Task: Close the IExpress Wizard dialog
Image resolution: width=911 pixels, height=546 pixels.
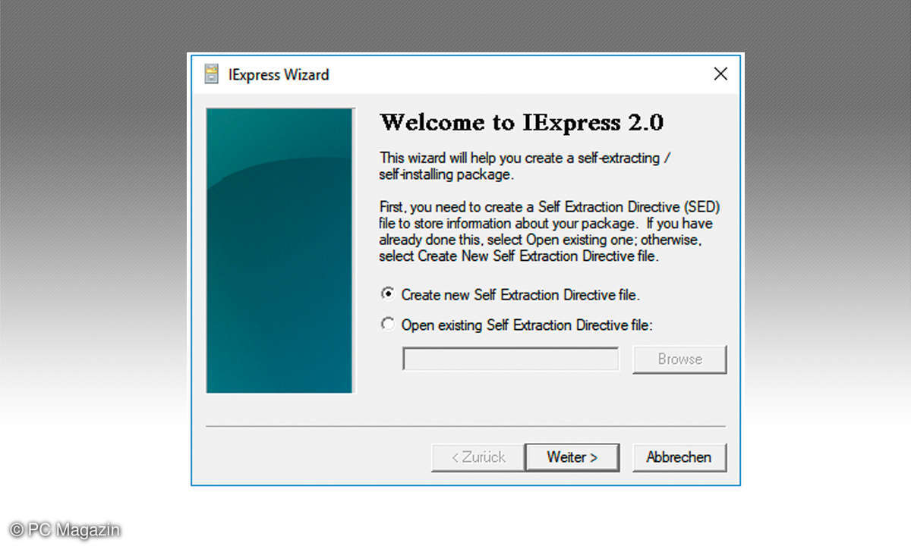Action: (720, 74)
